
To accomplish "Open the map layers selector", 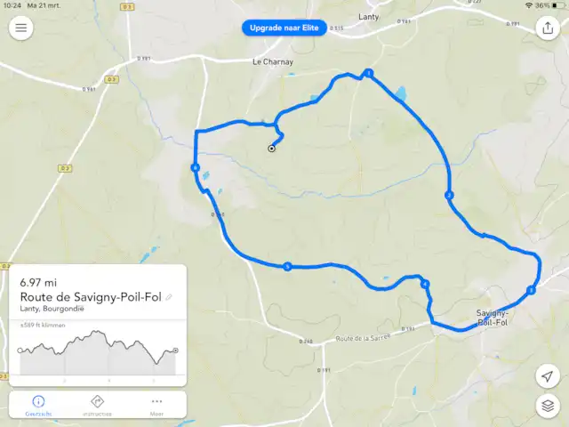I will (548, 406).
